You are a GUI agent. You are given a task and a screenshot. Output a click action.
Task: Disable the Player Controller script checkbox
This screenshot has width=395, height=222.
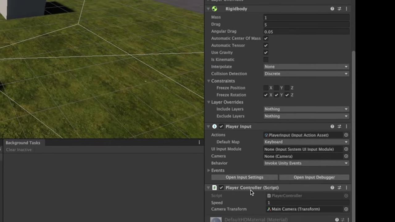point(221,187)
